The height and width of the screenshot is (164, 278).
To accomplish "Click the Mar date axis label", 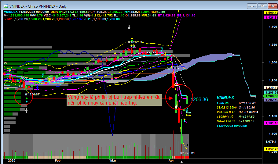I will pyautogui.click(x=113, y=161).
